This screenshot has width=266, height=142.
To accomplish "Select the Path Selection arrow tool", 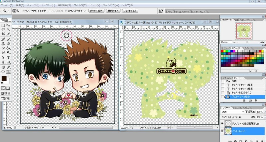I will 3,58.
